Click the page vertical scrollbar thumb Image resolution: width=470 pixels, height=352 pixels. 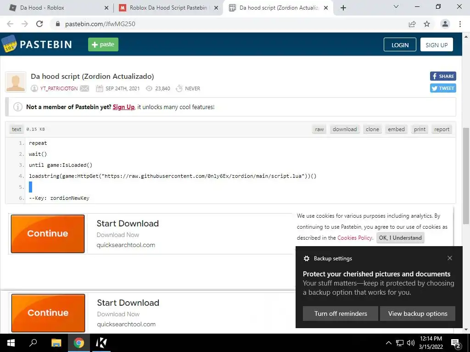466,176
